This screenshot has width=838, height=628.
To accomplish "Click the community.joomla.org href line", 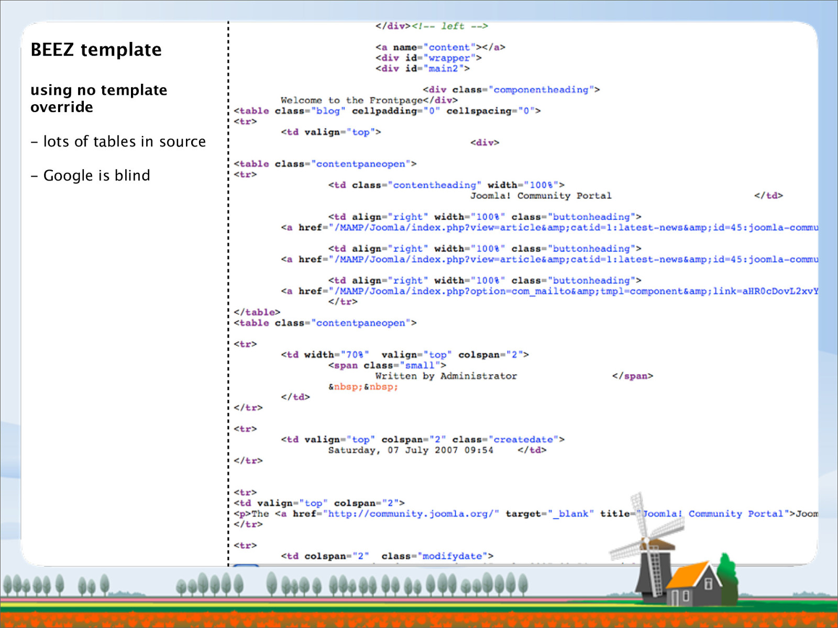I will 525,514.
